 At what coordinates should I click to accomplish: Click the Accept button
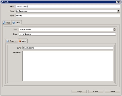(x=79, y=91)
